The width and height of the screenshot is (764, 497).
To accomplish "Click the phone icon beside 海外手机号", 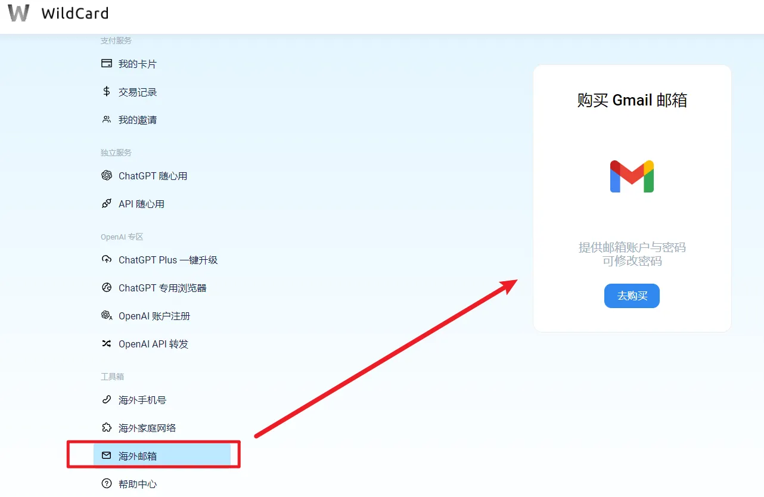I will 107,399.
